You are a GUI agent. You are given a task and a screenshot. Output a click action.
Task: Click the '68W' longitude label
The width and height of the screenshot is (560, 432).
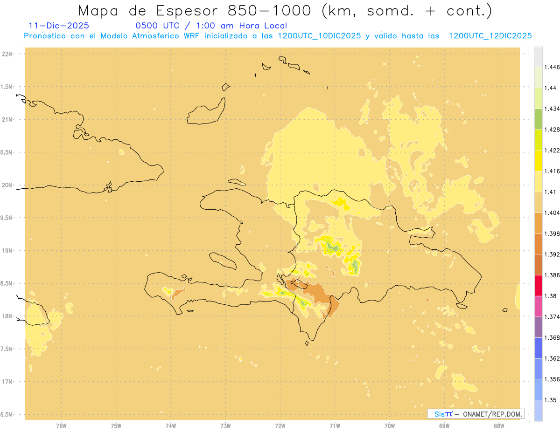[x=499, y=426]
